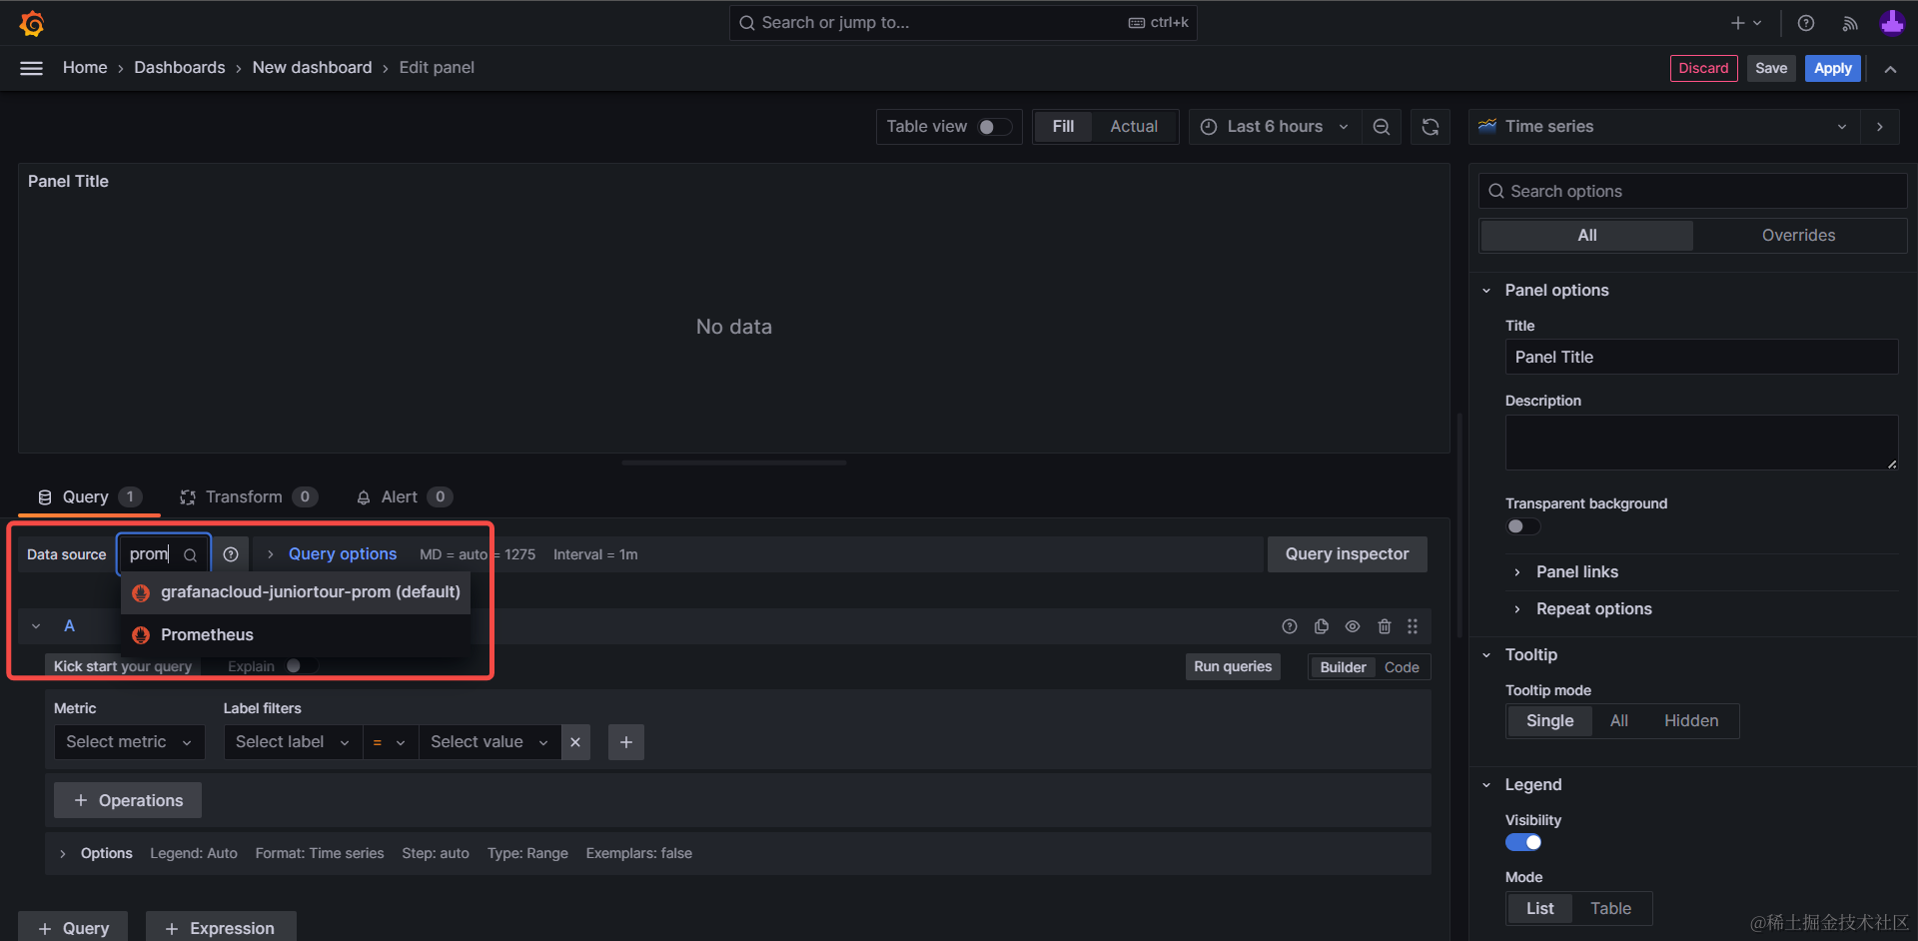The height and width of the screenshot is (941, 1918).
Task: Open the Last 6 hours time picker
Action: (x=1275, y=127)
